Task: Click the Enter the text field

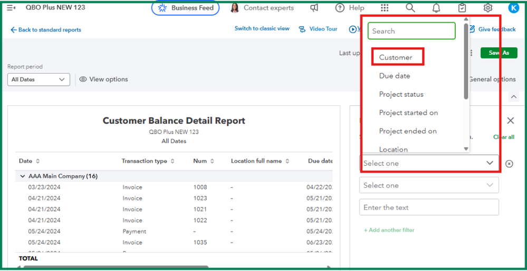Action: [429, 207]
